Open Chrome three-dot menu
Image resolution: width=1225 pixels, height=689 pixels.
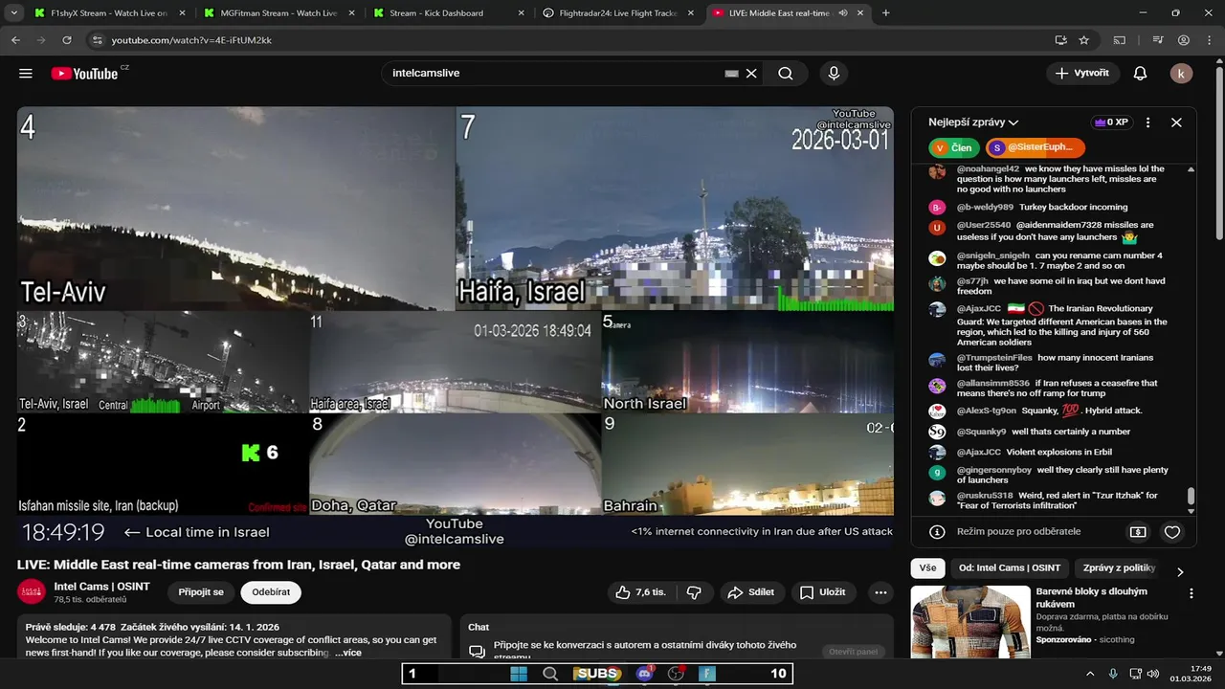tap(1209, 40)
